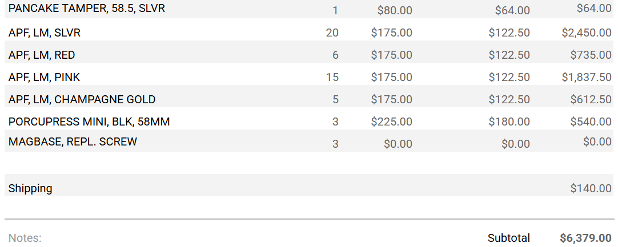Image resolution: width=618 pixels, height=247 pixels.
Task: Click the Shipping row label
Action: pos(30,188)
